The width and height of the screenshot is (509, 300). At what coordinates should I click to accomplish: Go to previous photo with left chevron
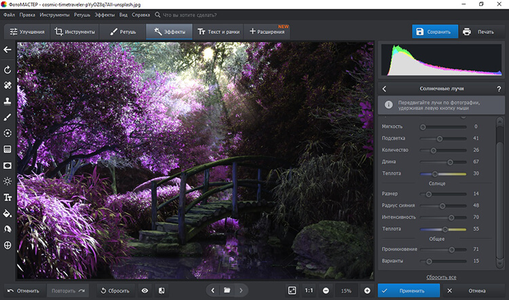(212, 290)
